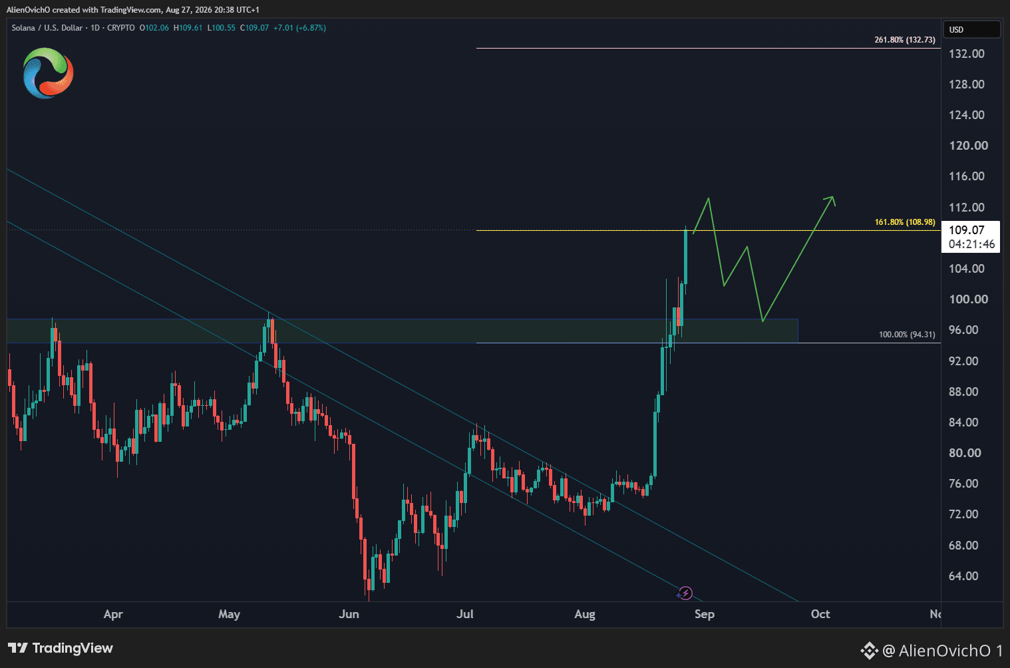Click the 120.00 price axis label
The image size is (1010, 668).
click(x=968, y=146)
